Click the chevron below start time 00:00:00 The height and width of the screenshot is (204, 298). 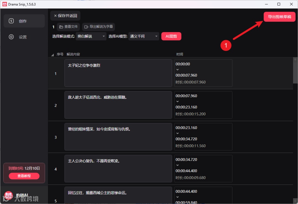(x=177, y=70)
